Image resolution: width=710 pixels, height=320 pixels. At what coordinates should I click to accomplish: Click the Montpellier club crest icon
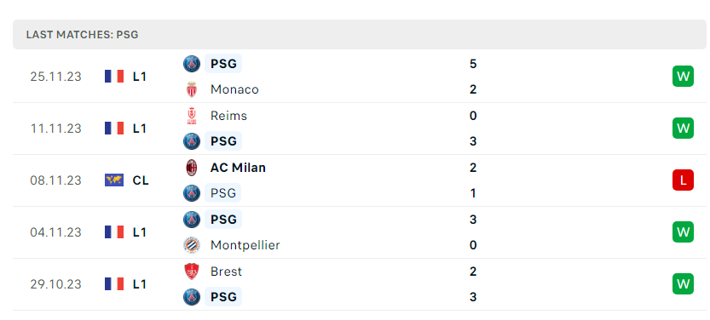192,245
